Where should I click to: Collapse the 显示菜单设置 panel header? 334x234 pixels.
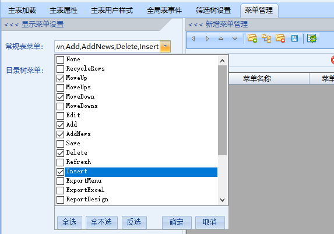(34, 25)
